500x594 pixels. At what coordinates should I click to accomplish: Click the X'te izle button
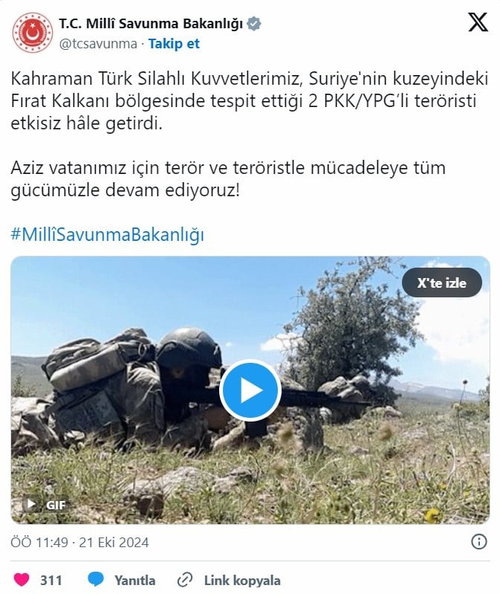click(442, 283)
